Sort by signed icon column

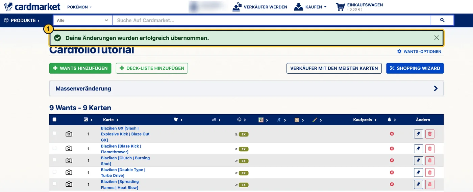point(281,120)
